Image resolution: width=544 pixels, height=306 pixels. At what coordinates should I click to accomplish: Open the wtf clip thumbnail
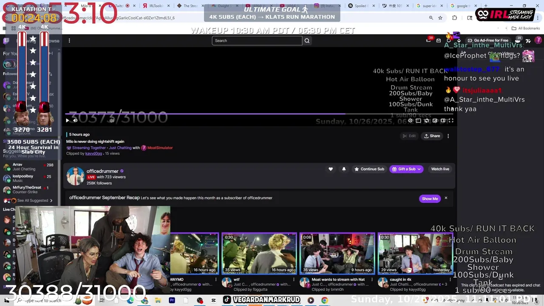(x=259, y=254)
